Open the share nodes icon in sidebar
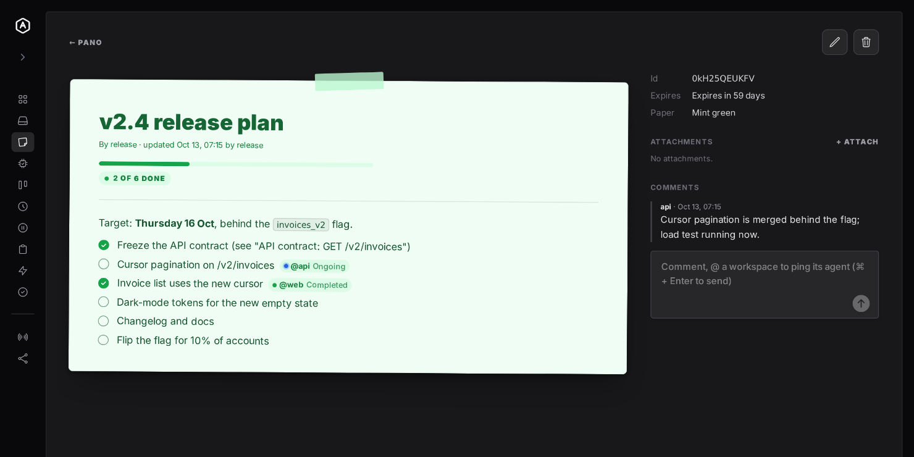The width and height of the screenshot is (914, 457). pyautogui.click(x=23, y=358)
